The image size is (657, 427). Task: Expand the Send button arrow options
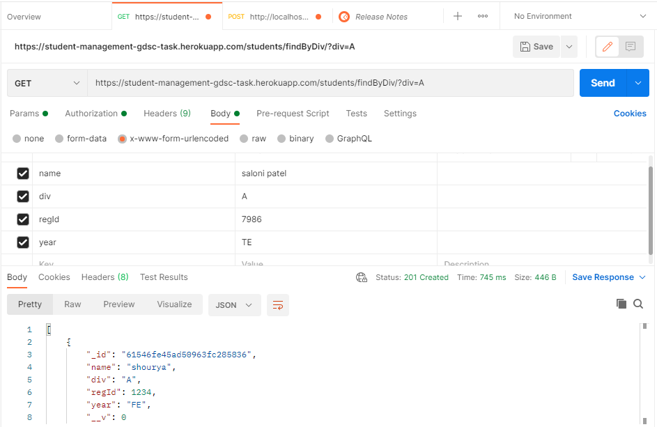coord(638,83)
